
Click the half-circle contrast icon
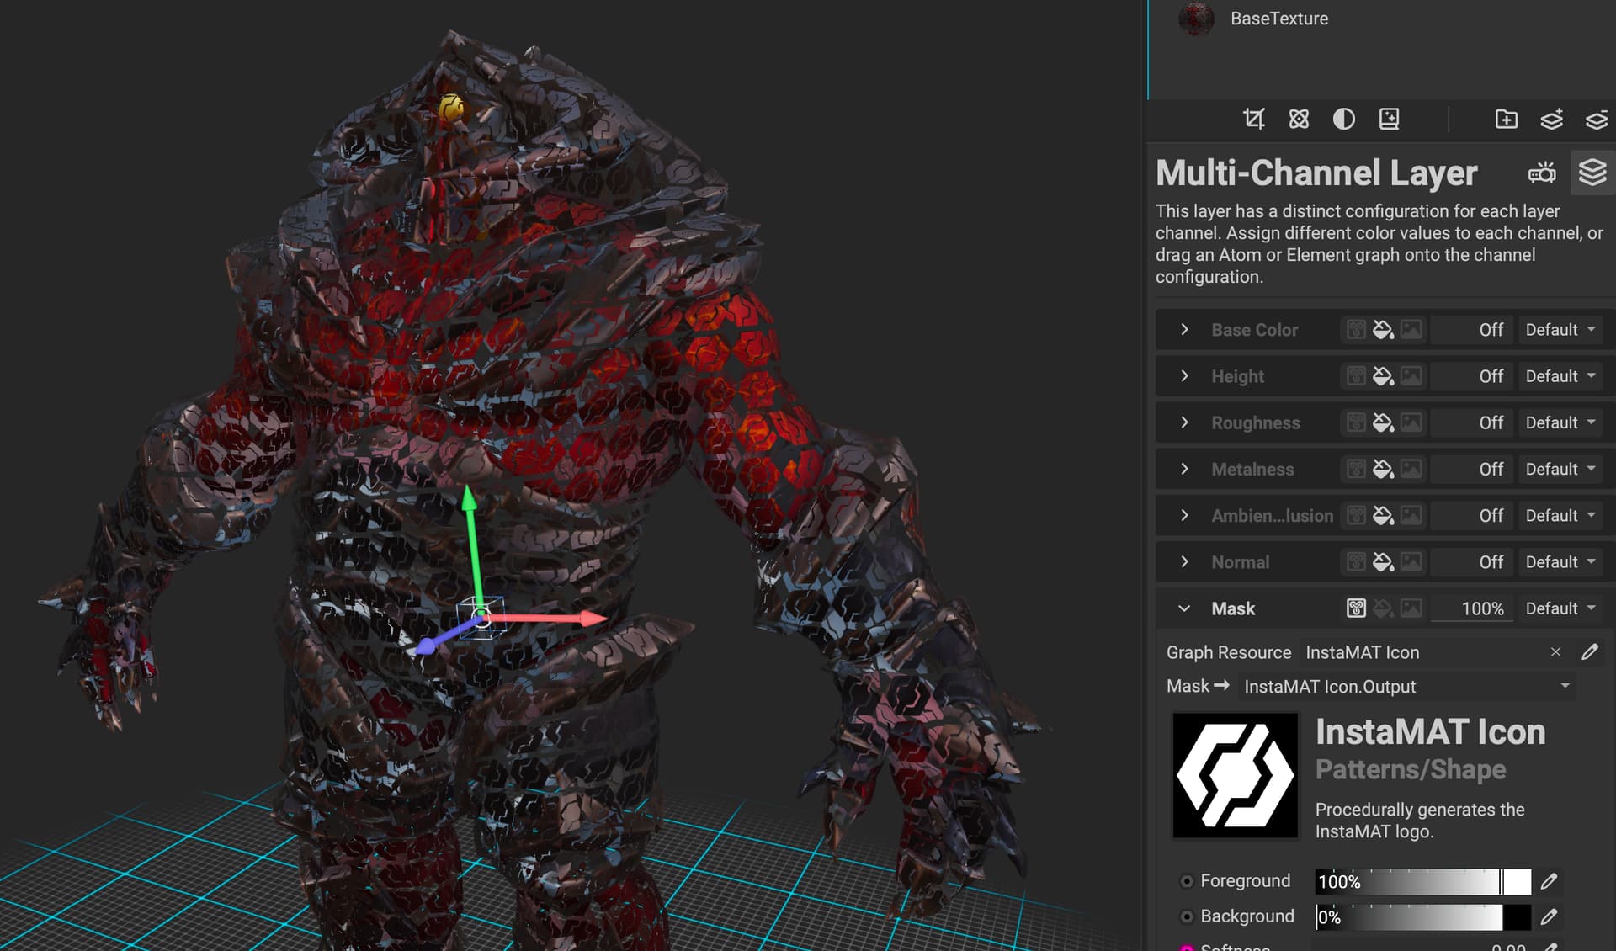pos(1344,119)
